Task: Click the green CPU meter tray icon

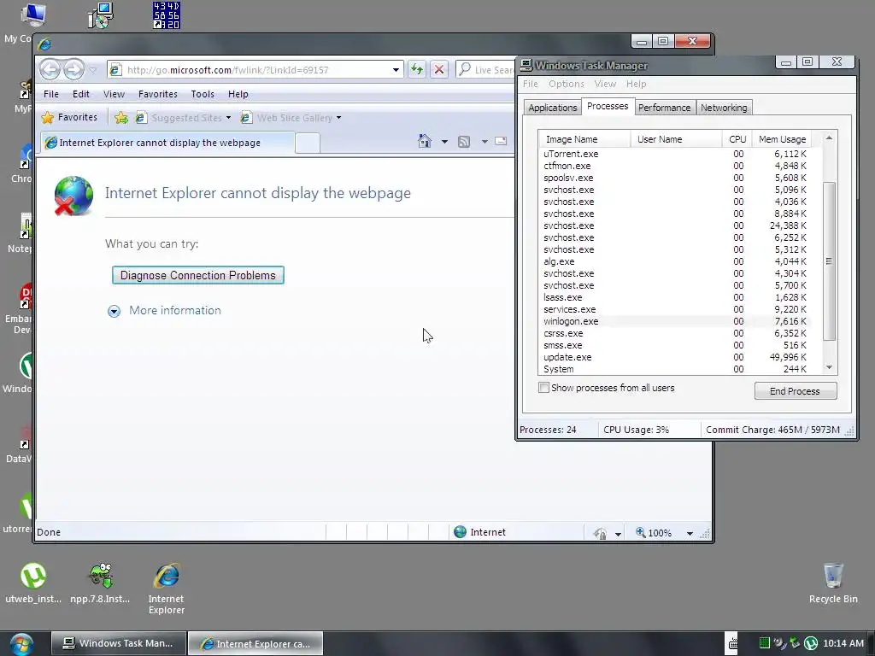Action: (x=765, y=644)
